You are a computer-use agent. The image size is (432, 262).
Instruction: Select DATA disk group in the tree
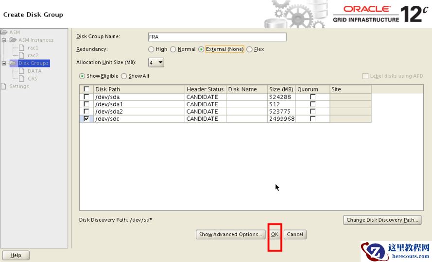pos(35,71)
